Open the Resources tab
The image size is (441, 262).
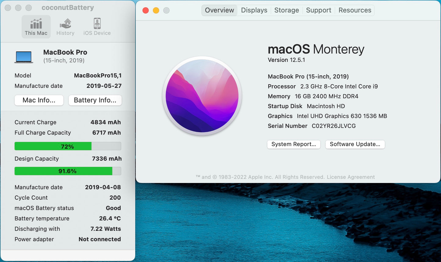tap(355, 10)
